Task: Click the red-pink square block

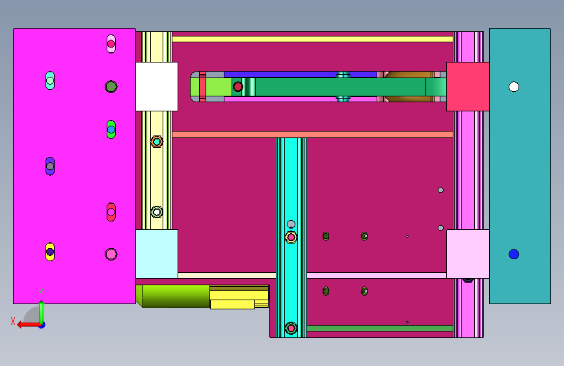Action: click(x=468, y=87)
